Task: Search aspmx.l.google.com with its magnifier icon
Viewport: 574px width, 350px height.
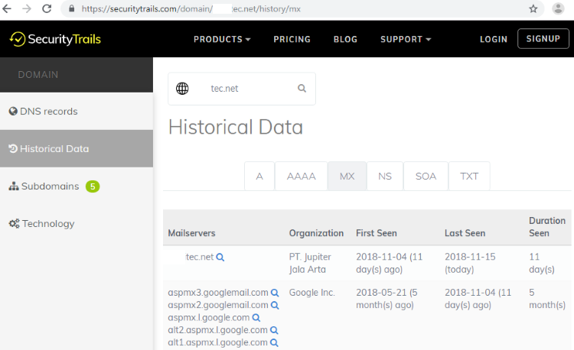Action: point(256,318)
